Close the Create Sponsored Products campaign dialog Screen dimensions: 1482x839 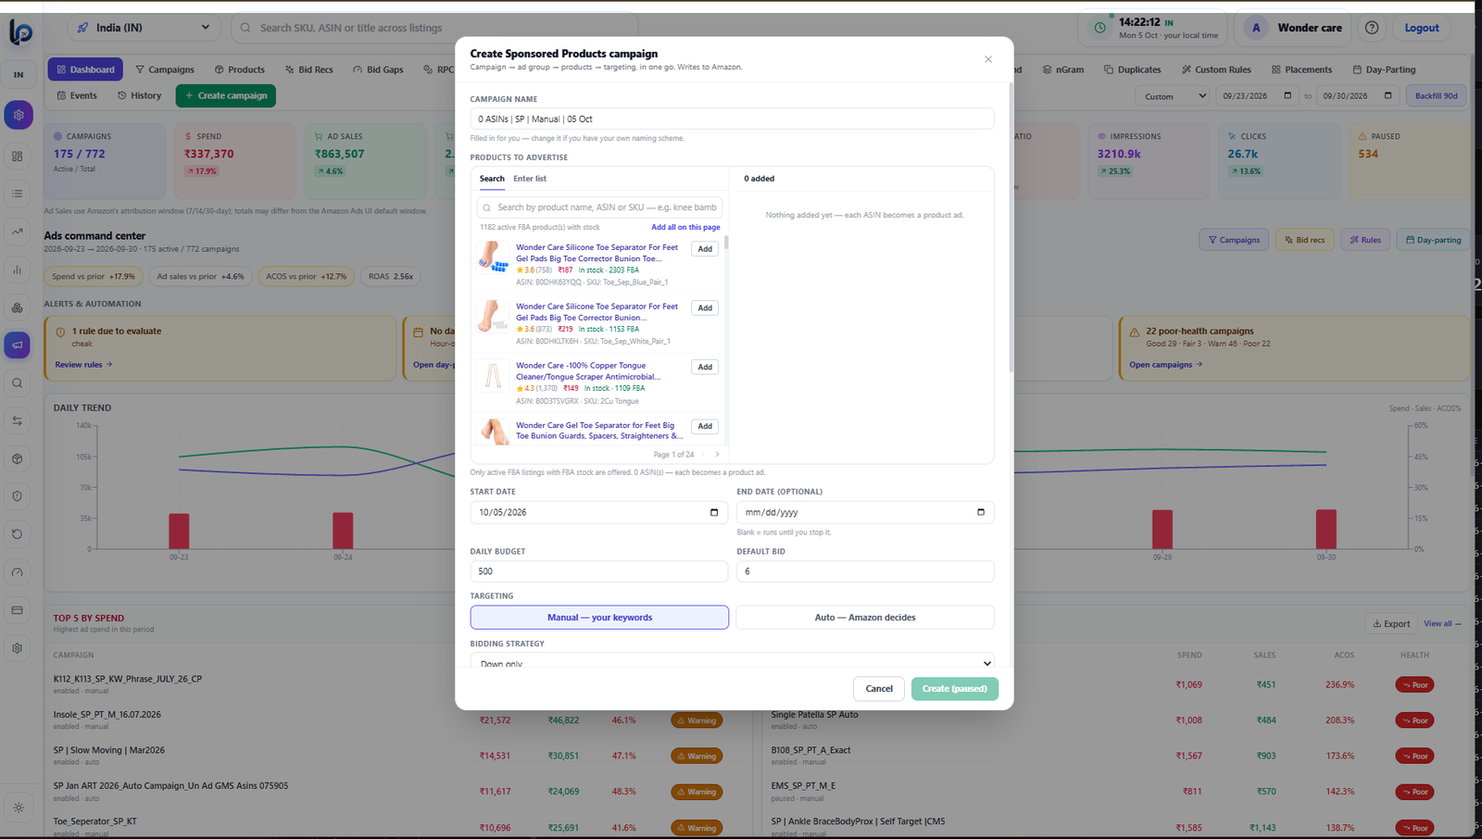[988, 59]
